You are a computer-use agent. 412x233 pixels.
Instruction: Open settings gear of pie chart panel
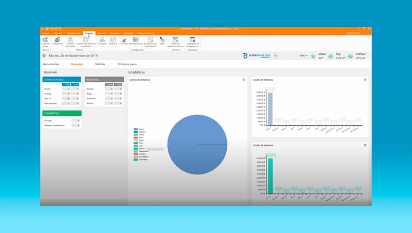(244, 80)
